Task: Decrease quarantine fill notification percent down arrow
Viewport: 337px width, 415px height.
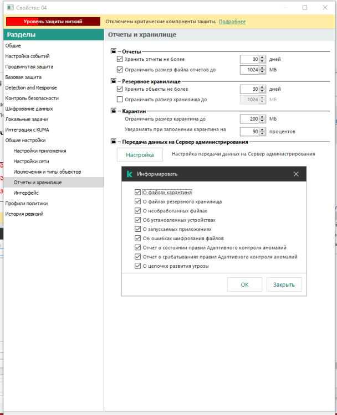Action: [x=262, y=133]
